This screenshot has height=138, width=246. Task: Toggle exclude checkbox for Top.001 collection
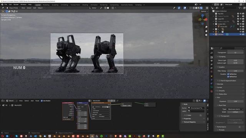(x=238, y=14)
